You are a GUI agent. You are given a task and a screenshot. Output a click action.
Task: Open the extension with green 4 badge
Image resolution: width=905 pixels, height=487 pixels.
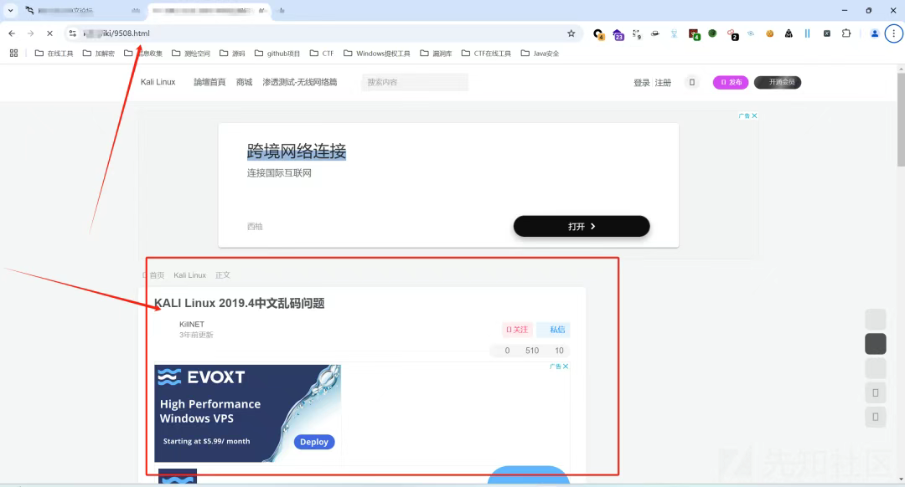point(694,34)
